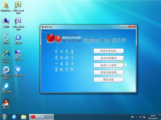
Task: Click the keyboard icon in system tray
Action: pyautogui.click(x=133, y=117)
